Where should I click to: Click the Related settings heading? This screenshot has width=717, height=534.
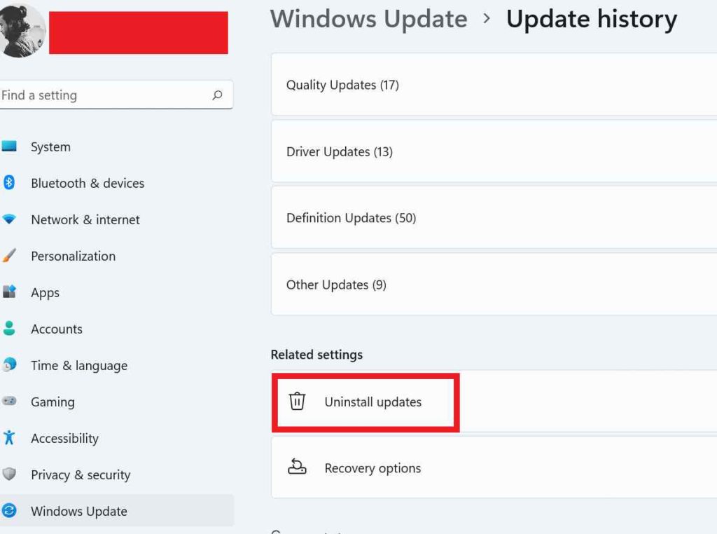(x=316, y=355)
